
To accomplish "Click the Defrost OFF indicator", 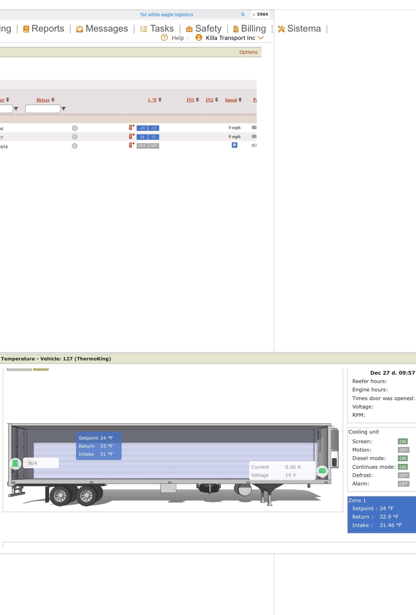I will 403,476.
